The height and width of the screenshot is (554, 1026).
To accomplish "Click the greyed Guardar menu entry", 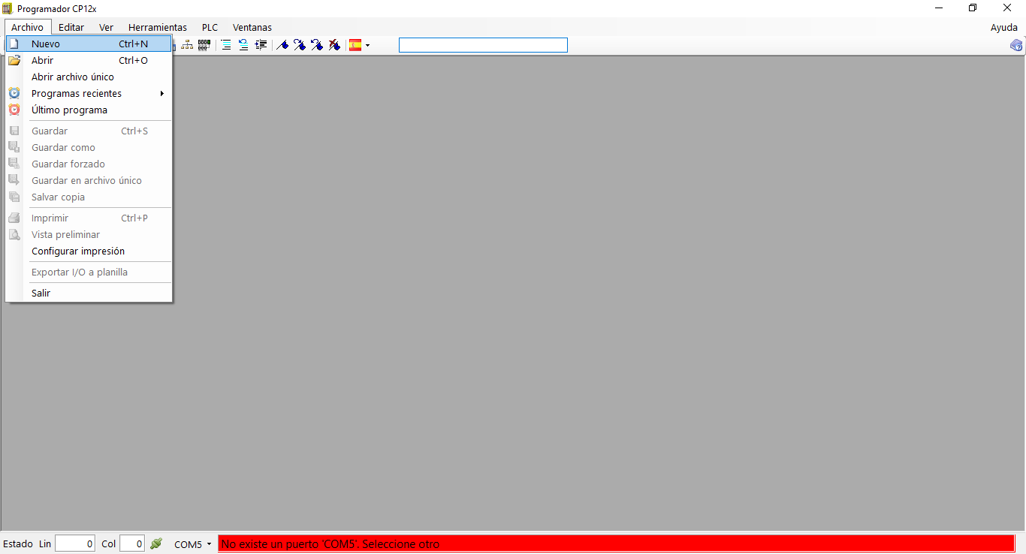I will 89,131.
